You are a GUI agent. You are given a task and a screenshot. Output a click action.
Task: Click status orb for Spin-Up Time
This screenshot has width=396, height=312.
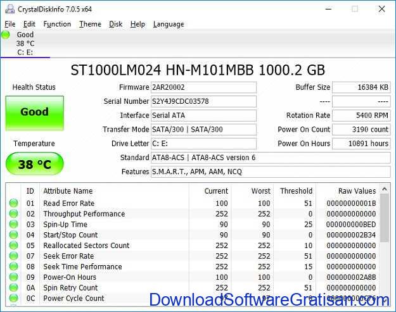click(x=14, y=224)
